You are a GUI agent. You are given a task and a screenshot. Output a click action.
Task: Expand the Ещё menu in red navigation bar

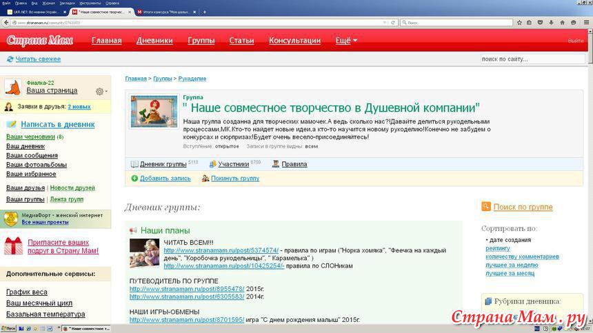tap(346, 41)
